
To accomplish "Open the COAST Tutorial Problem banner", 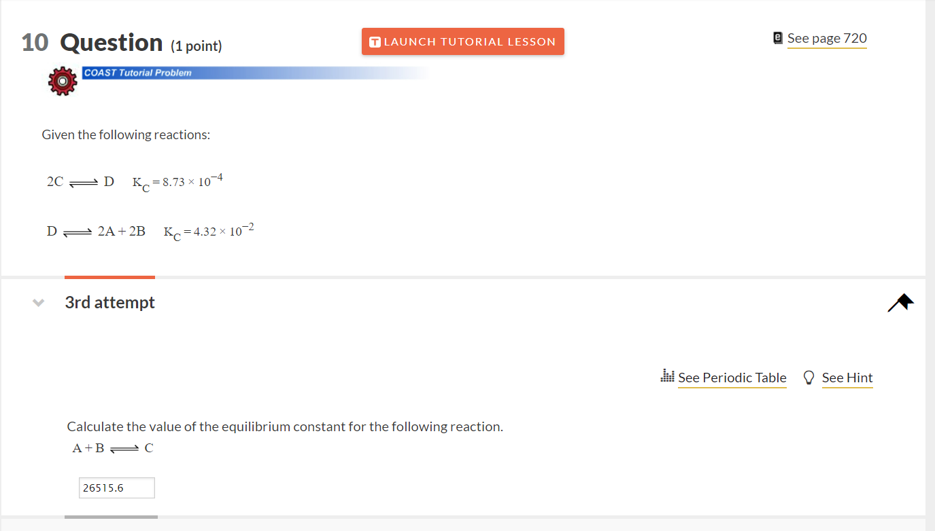I will coord(136,72).
